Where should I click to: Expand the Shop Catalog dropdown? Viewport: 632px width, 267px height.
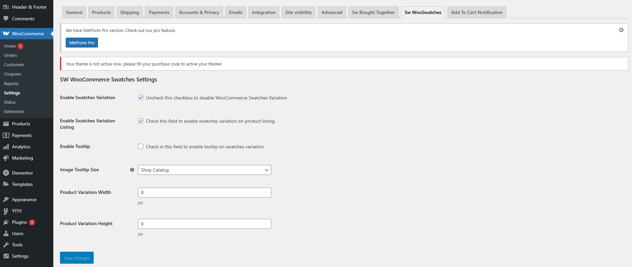pos(204,170)
